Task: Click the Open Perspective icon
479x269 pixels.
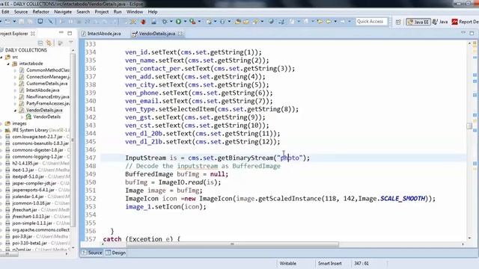Action: click(398, 22)
